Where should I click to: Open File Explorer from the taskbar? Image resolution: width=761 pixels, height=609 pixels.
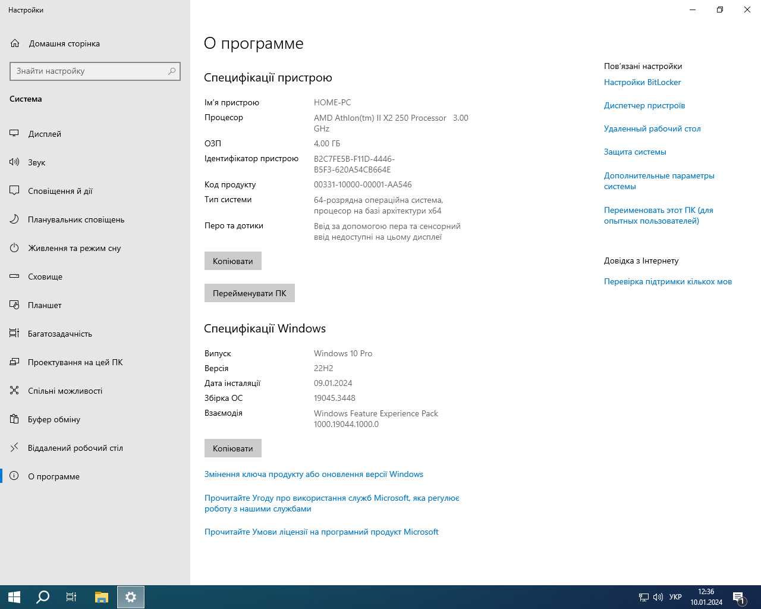pos(102,597)
